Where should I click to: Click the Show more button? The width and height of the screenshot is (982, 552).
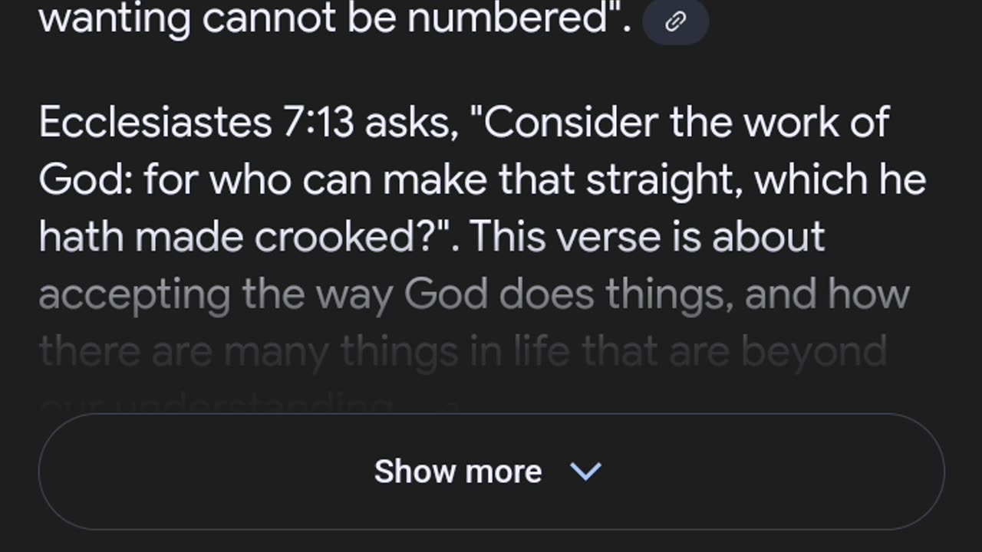click(491, 472)
